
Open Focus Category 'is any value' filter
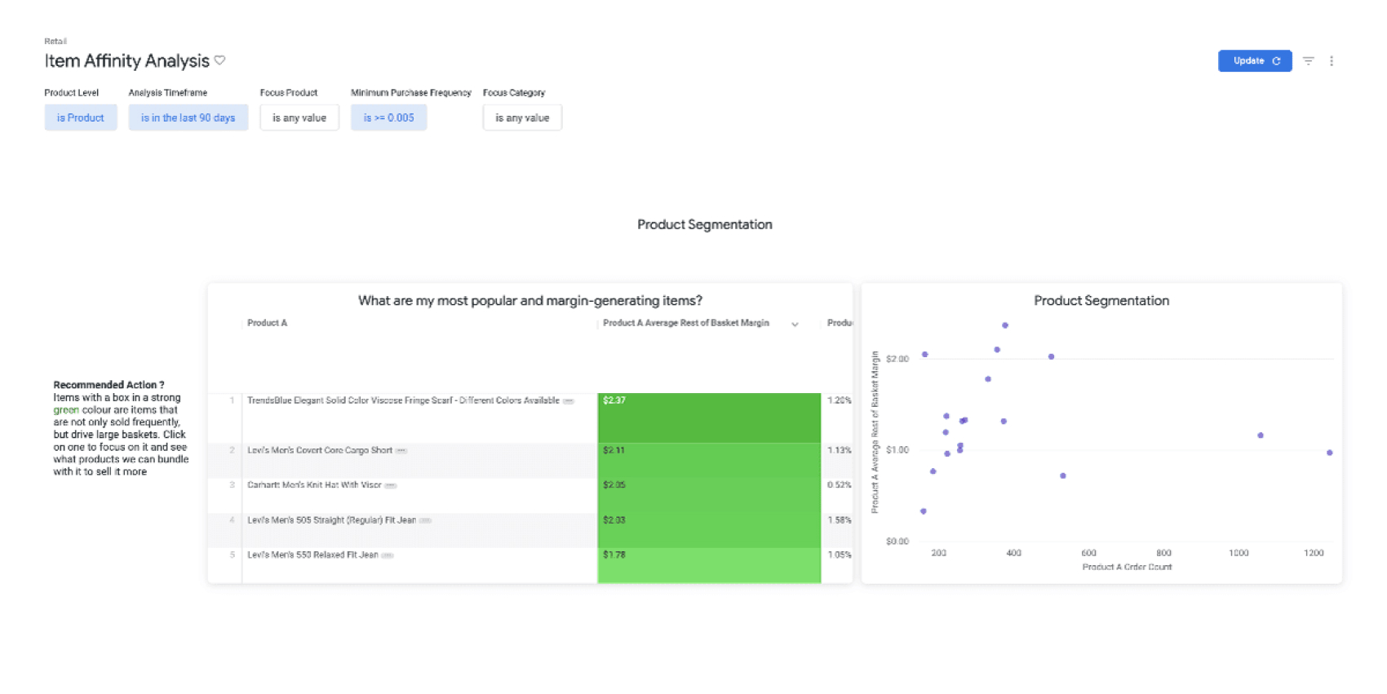pyautogui.click(x=522, y=117)
